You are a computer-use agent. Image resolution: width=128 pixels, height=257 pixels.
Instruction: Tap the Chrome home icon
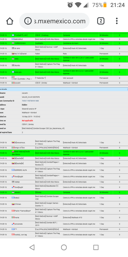pyautogui.click(x=10, y=21)
